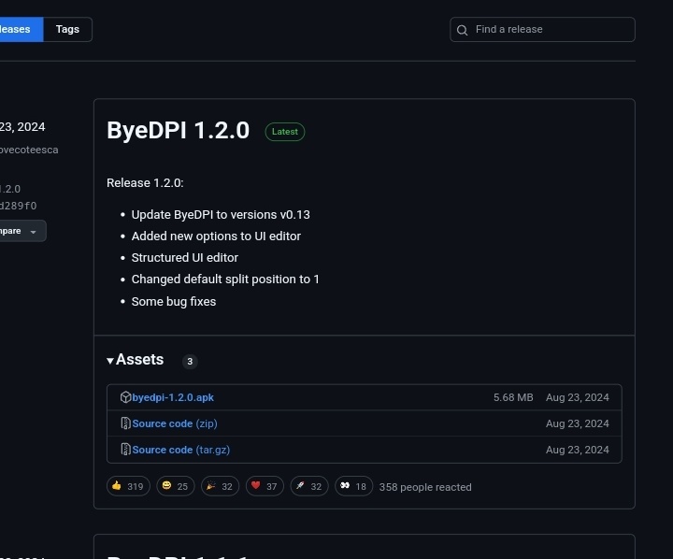Switch to the Releases tab
Image resolution: width=673 pixels, height=559 pixels.
20,29
